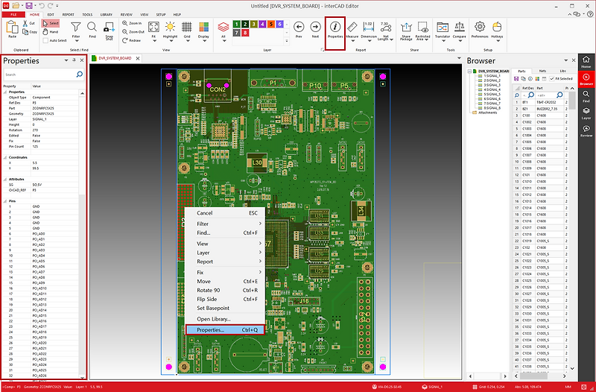Open the Compare scales tool

[460, 27]
